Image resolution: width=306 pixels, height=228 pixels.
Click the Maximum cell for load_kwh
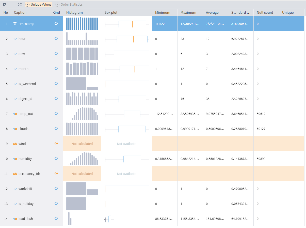(x=190, y=219)
